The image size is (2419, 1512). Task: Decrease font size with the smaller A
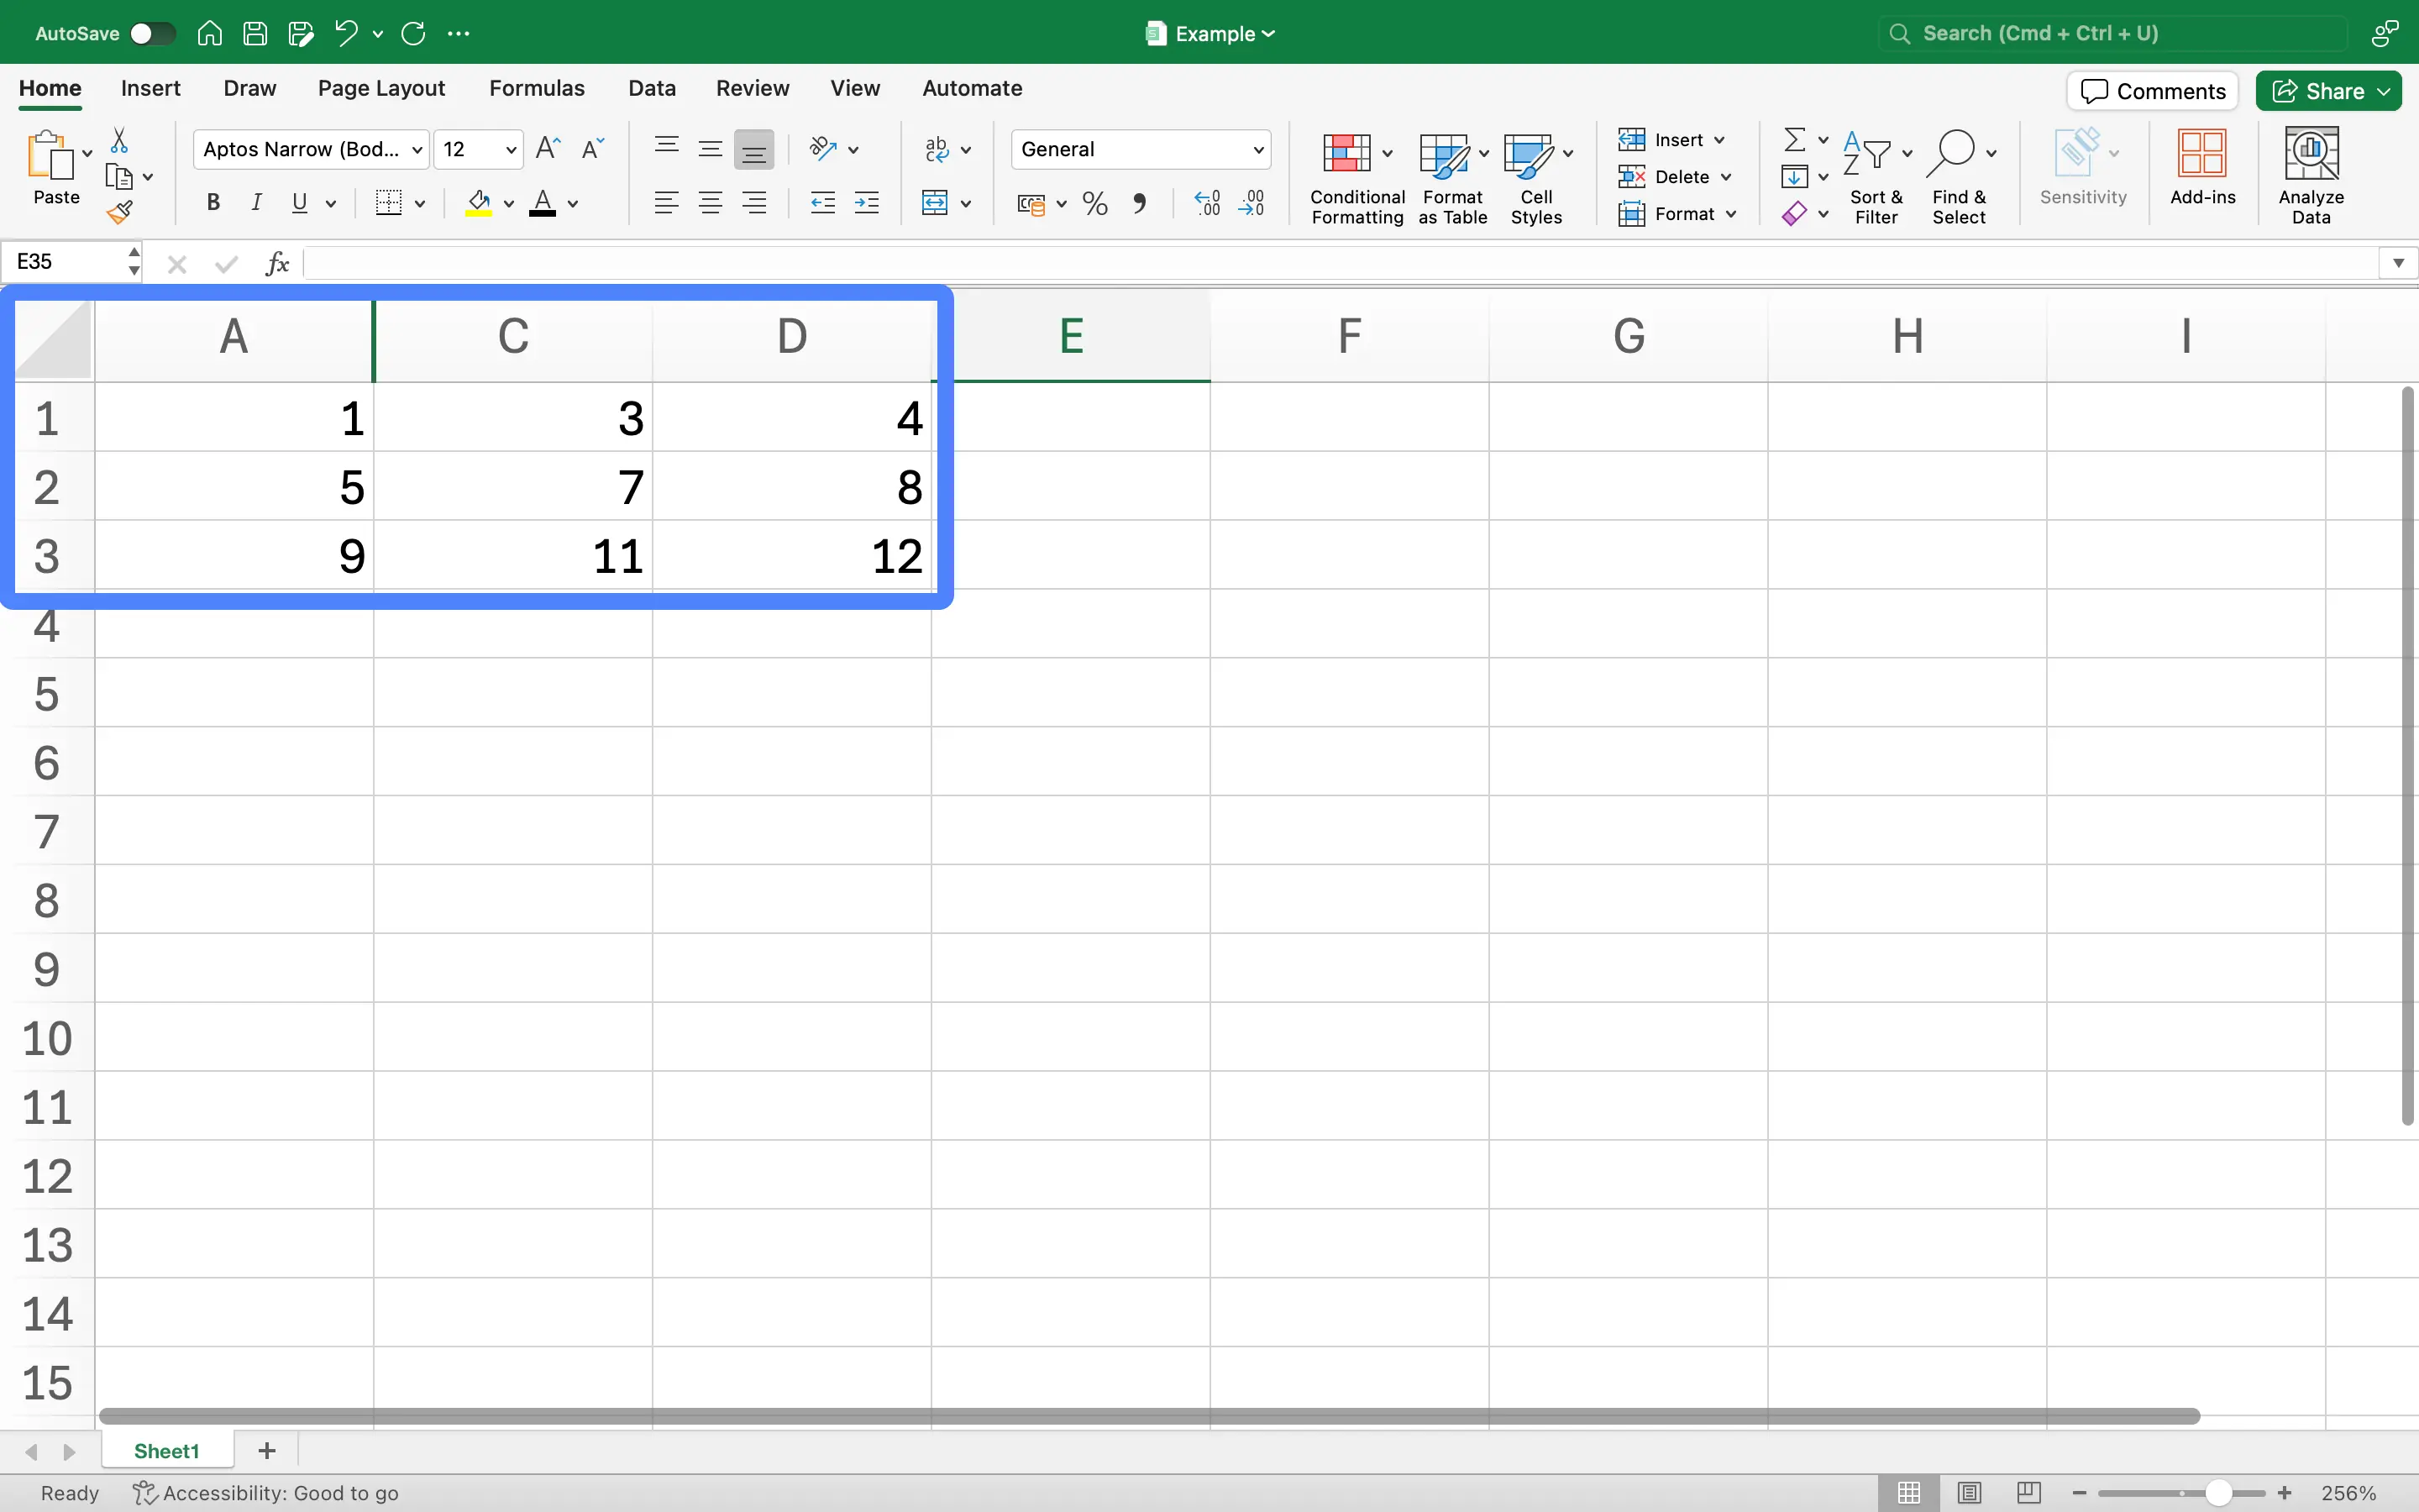(593, 149)
